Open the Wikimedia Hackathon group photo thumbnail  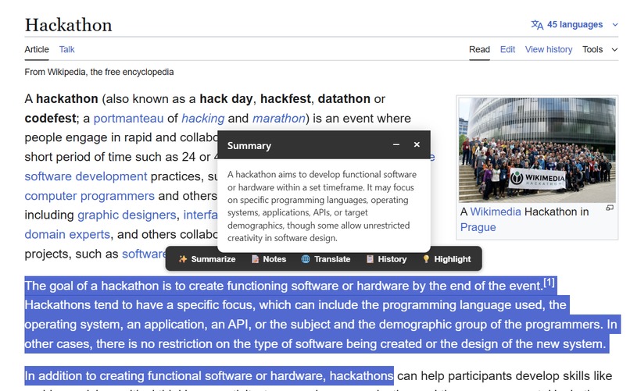pyautogui.click(x=537, y=150)
